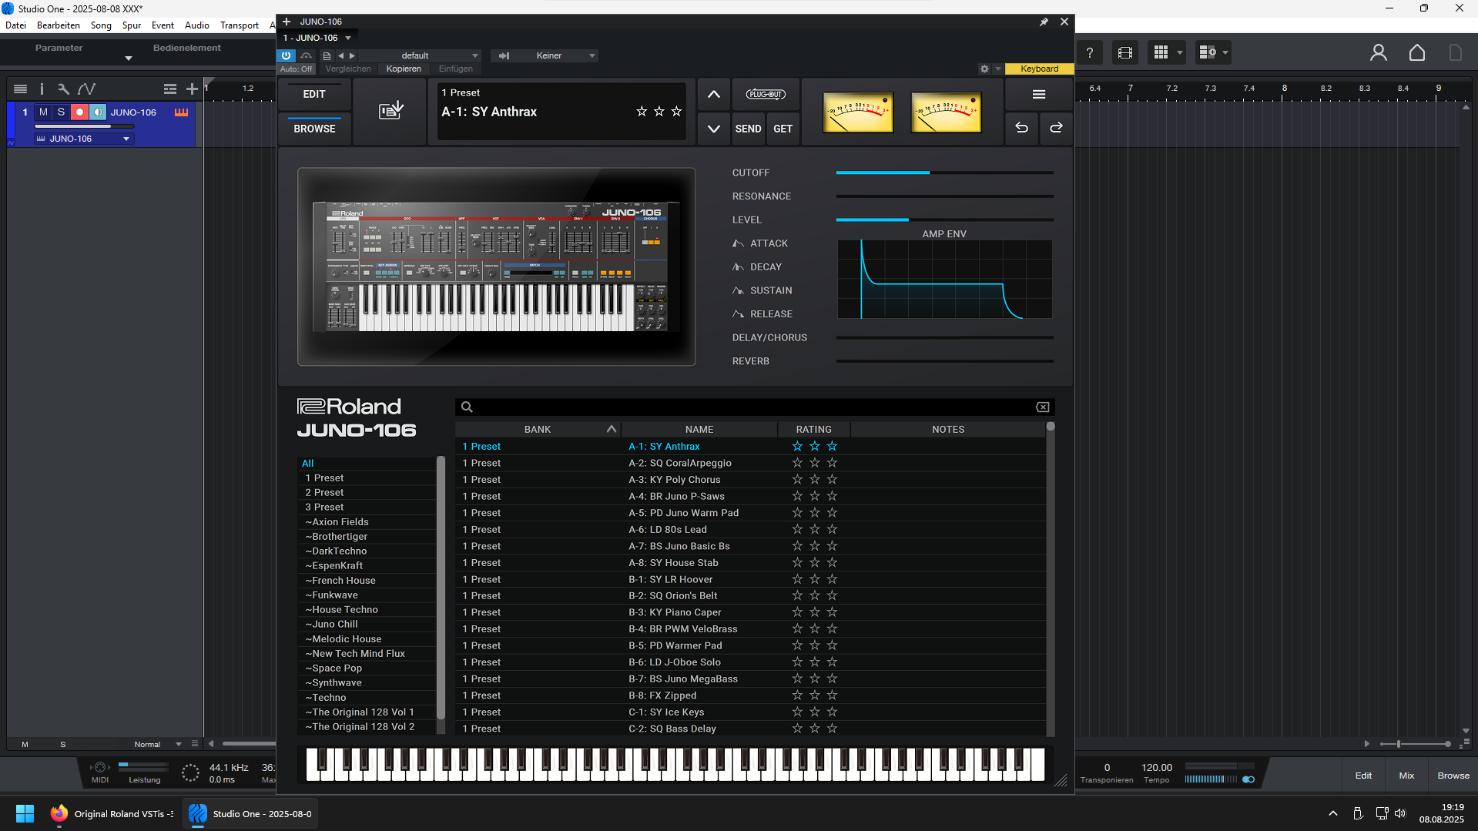The height and width of the screenshot is (831, 1478).
Task: Pin the JUNO-106 plugin window
Action: point(1044,22)
